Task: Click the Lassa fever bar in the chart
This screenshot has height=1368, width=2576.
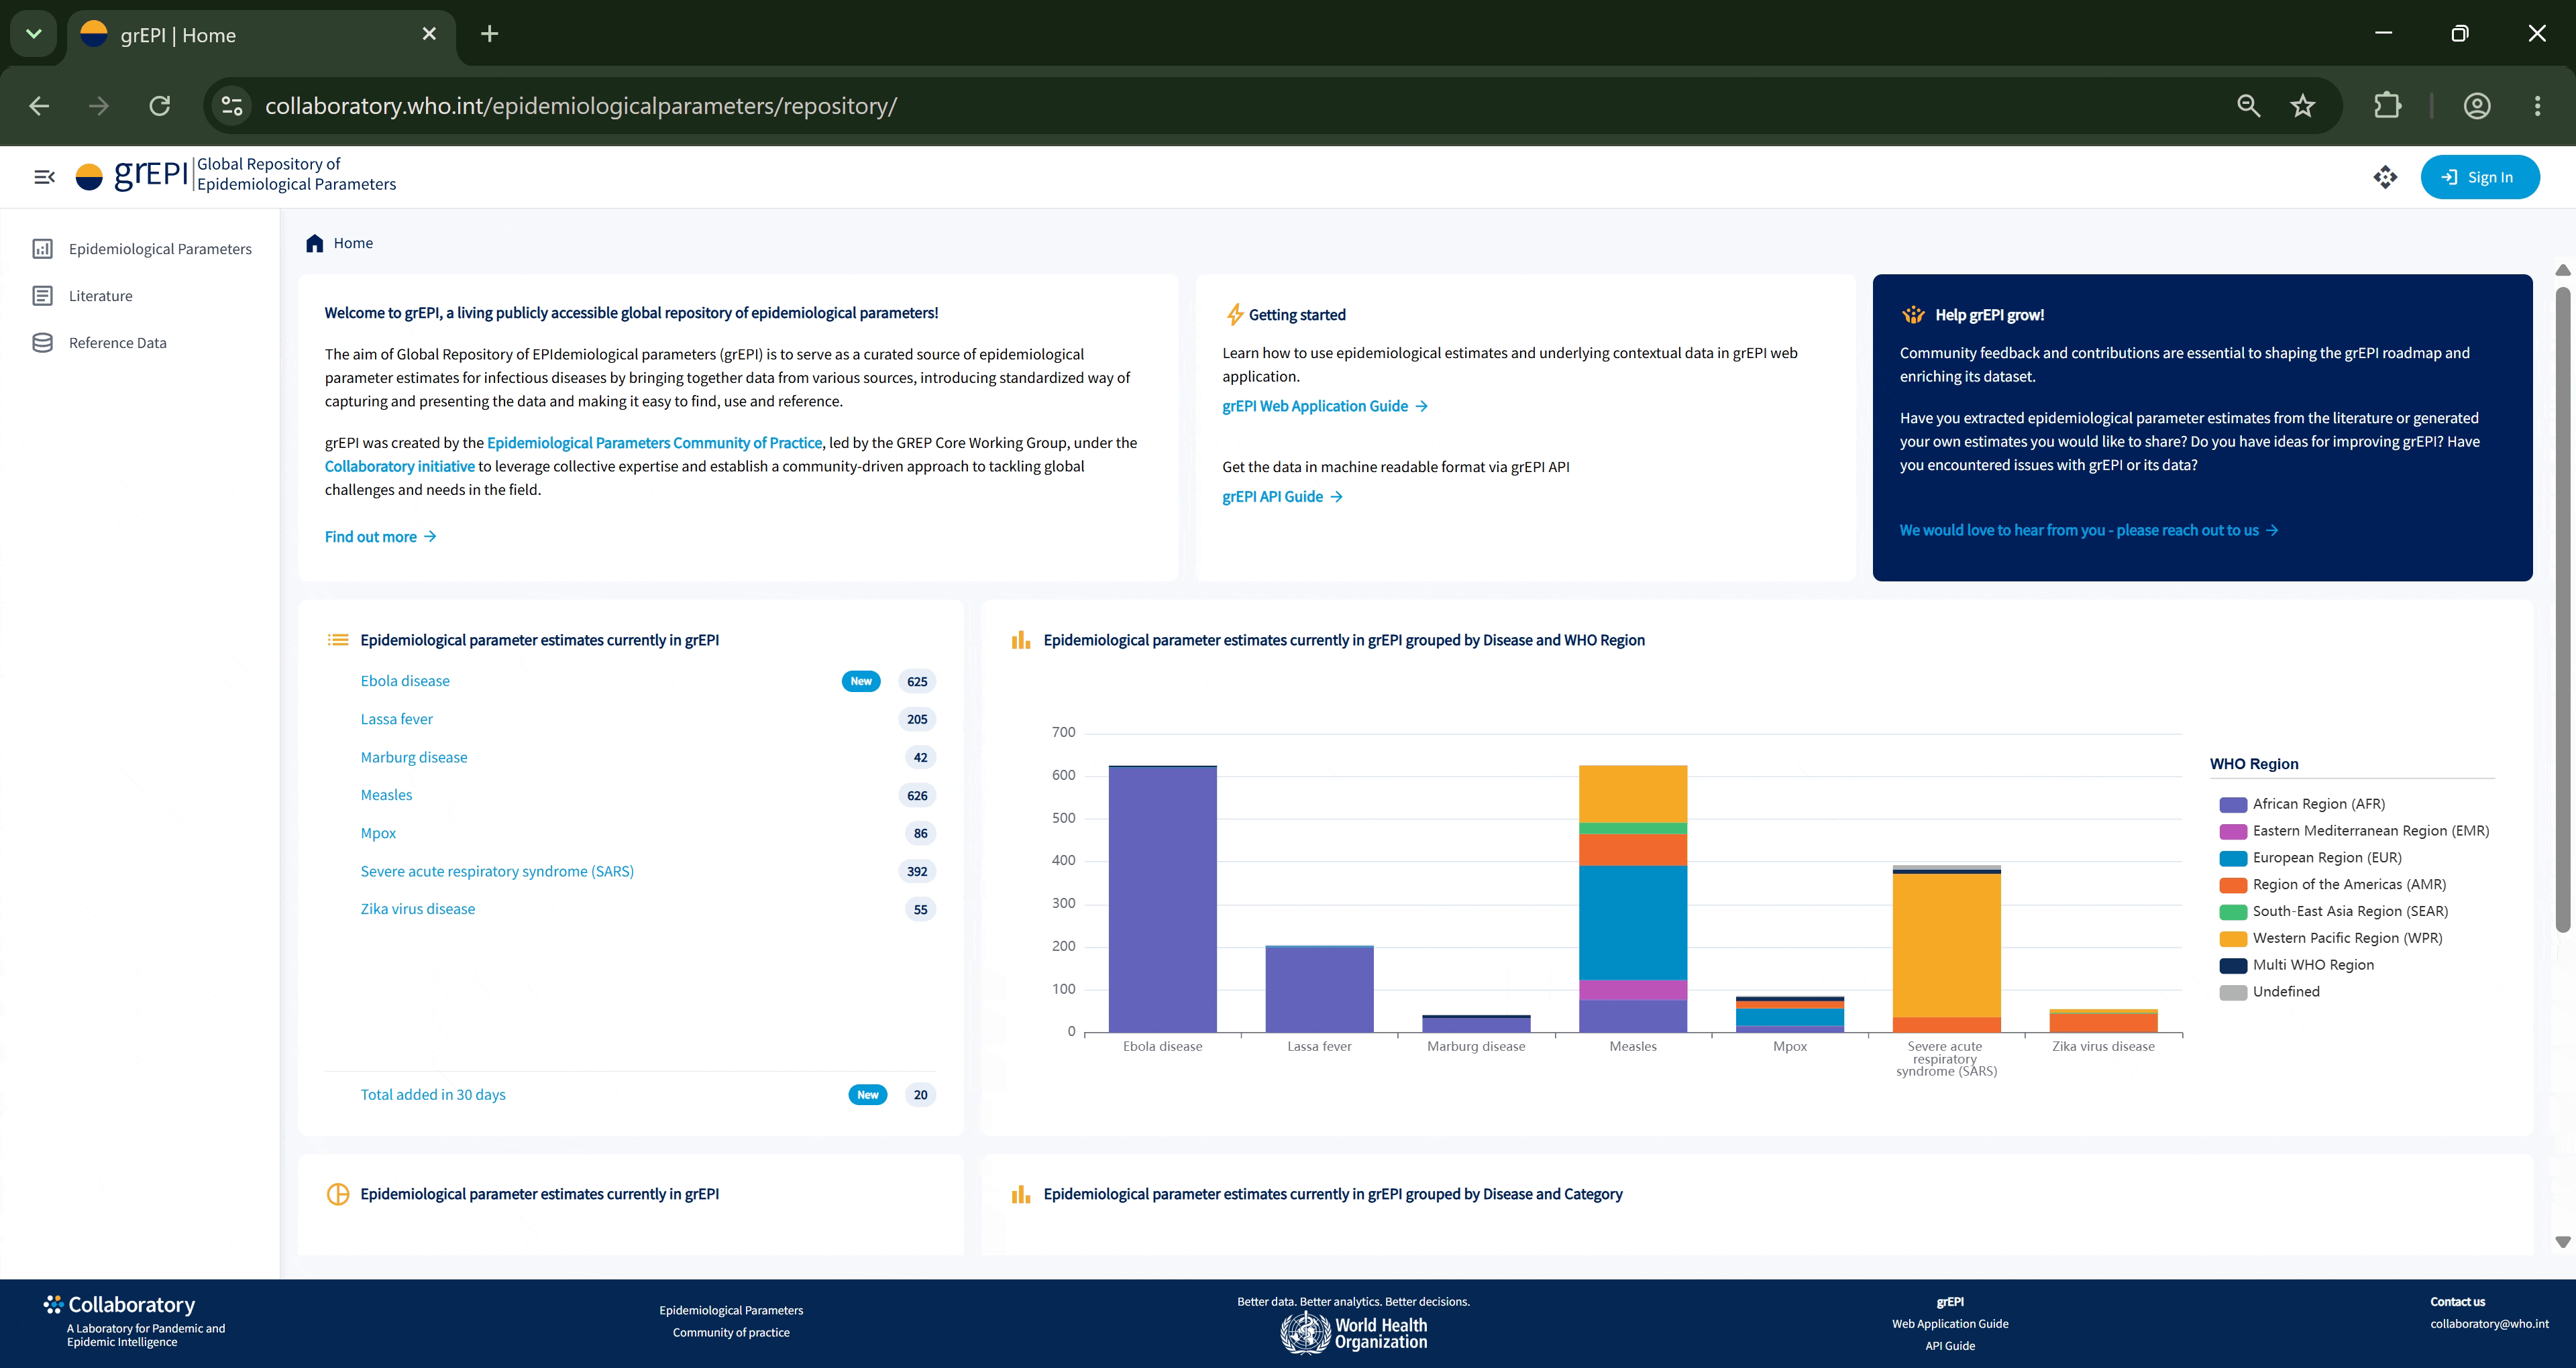Action: pyautogui.click(x=1319, y=989)
